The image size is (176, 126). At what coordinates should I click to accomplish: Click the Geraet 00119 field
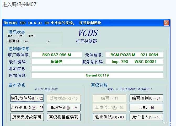(x=97, y=75)
